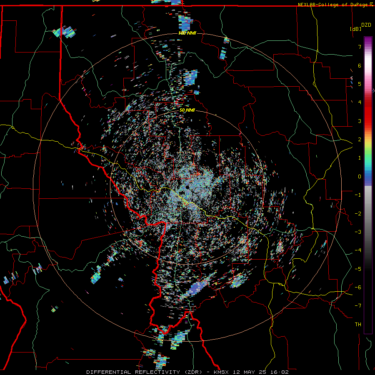The width and height of the screenshot is (375, 375).
Task: Click the -2 value on color scale
Action: click(358, 213)
